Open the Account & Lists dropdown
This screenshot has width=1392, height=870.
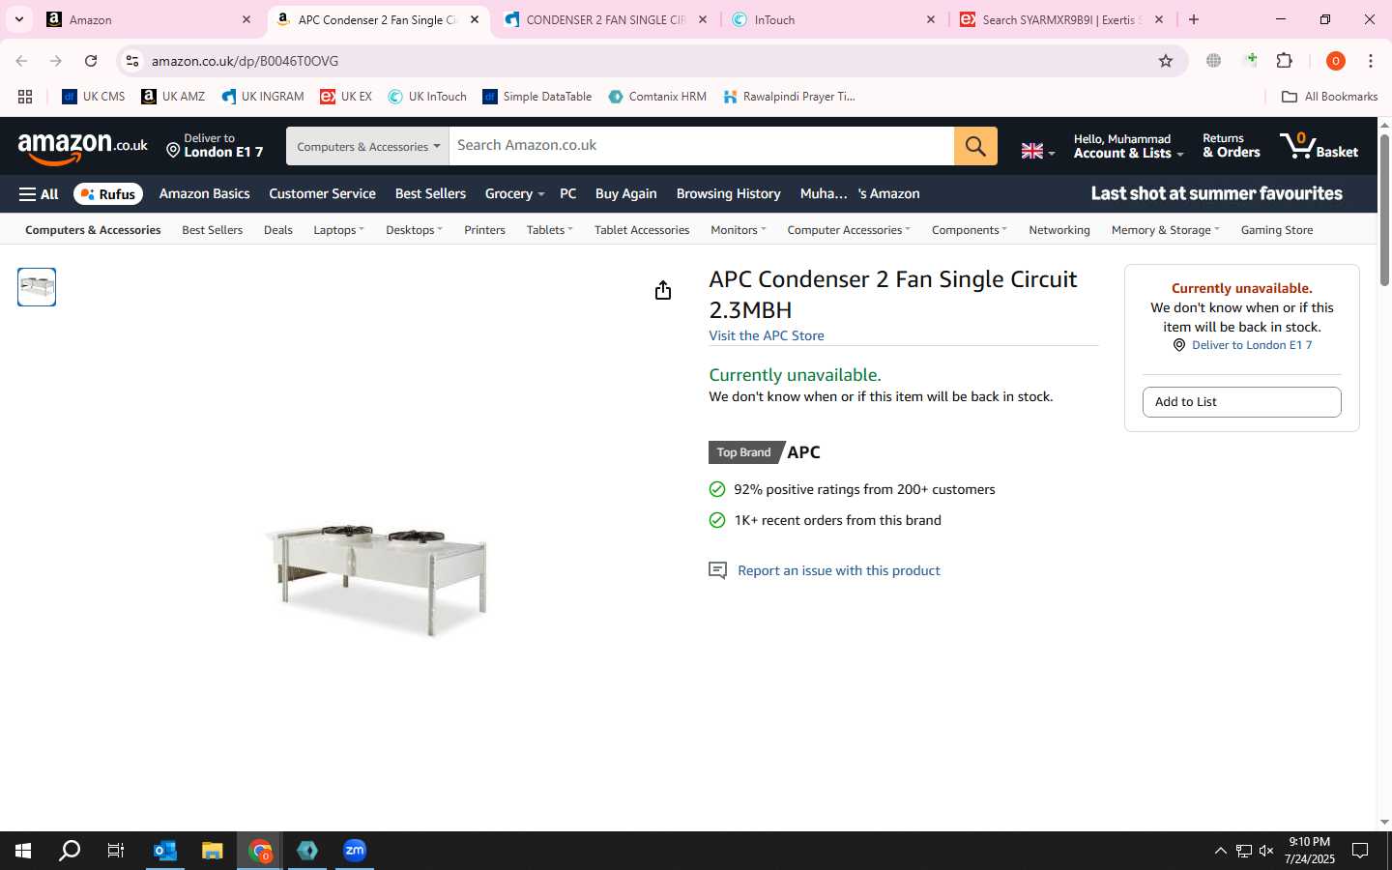(x=1128, y=146)
